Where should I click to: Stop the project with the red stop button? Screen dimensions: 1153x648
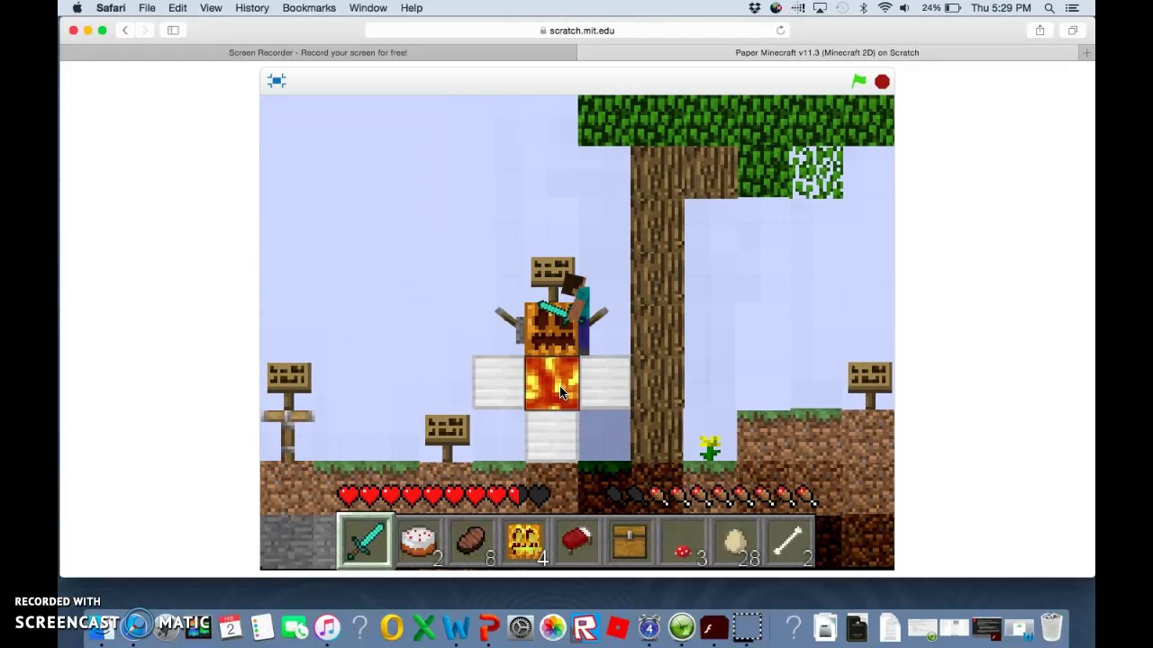pyautogui.click(x=882, y=82)
